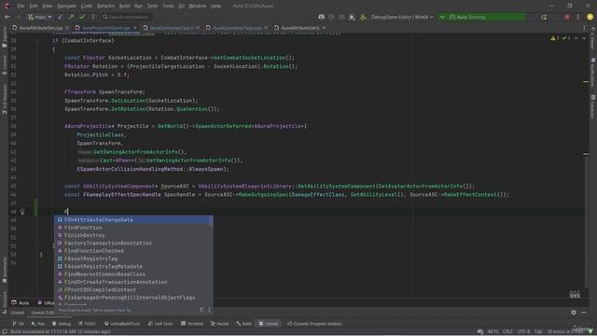Click the Rider application logo

7,6
